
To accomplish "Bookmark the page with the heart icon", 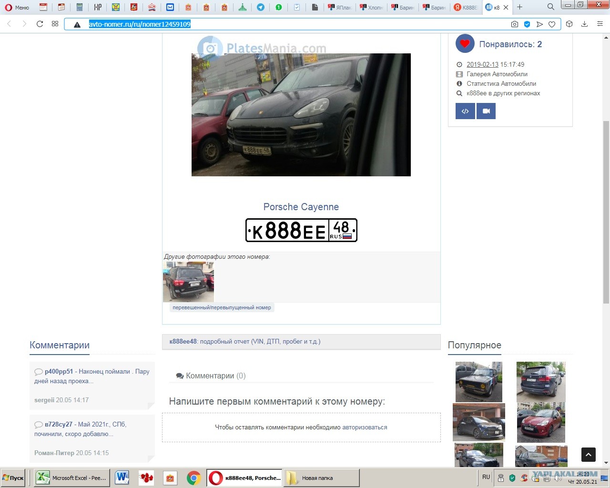I will point(552,24).
